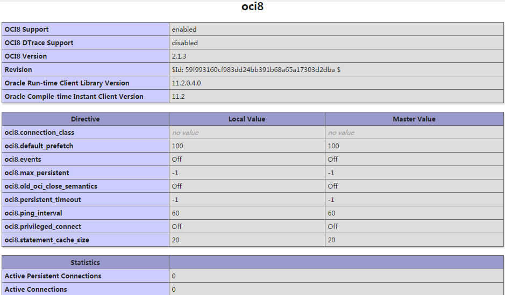
Task: Click master value 60 of ping_interval
Action: 332,213
